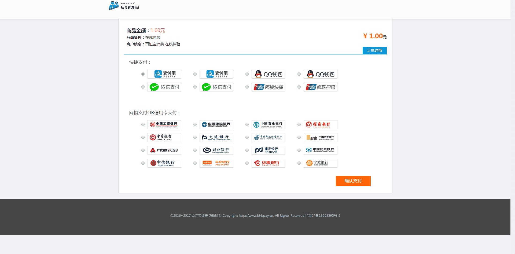Click the 中信银行 CITIC bank logo
This screenshot has width=515, height=254.
(164, 163)
